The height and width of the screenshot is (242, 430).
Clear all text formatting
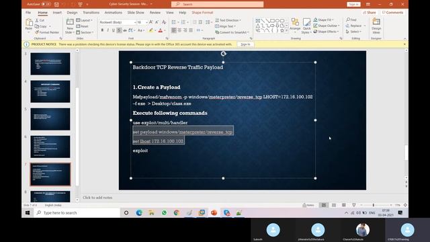point(164,22)
